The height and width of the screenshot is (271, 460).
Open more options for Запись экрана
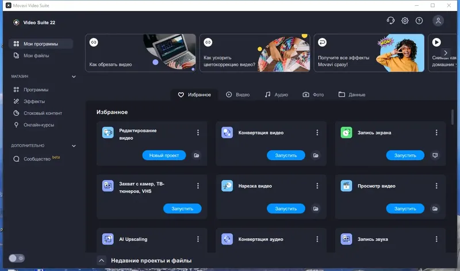[436, 133]
